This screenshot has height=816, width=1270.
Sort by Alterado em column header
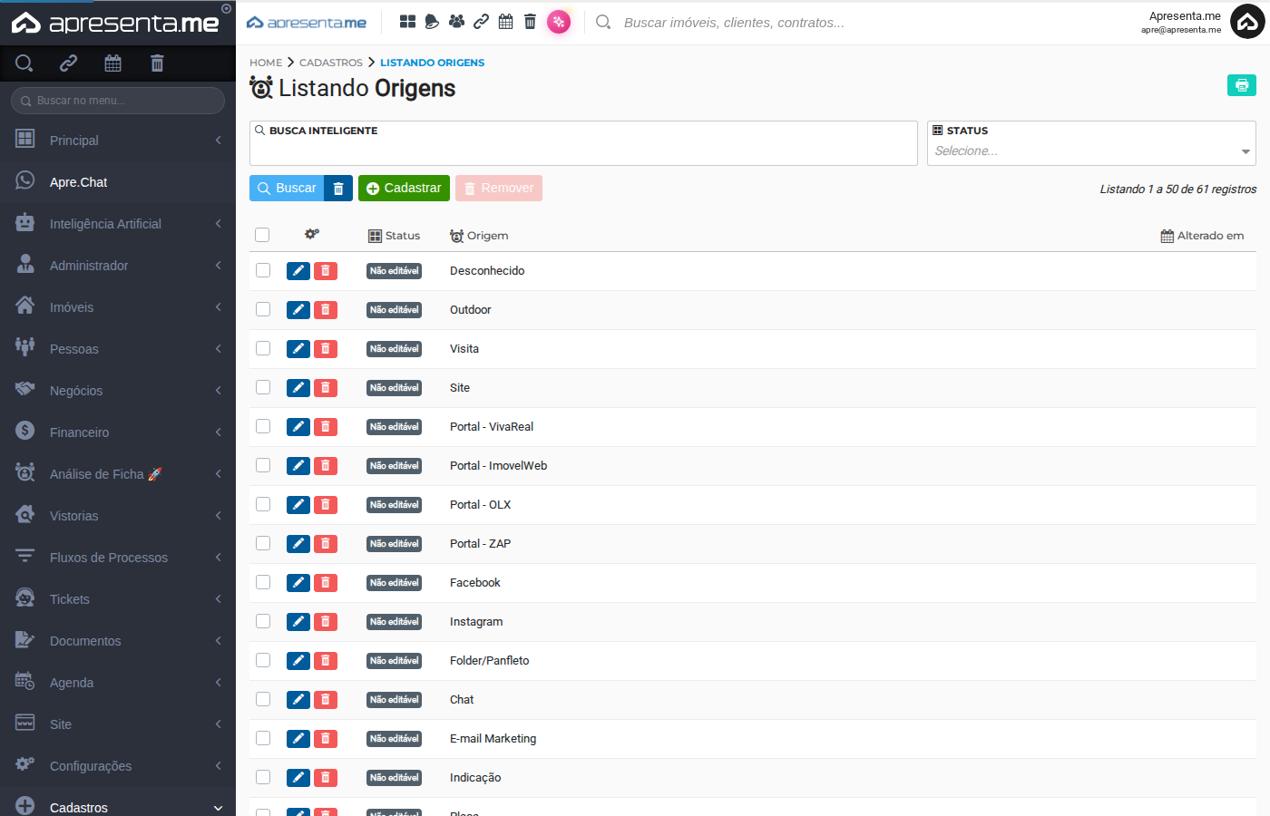1202,236
